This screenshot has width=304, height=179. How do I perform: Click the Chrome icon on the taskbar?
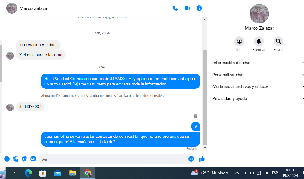pyautogui.click(x=88, y=173)
